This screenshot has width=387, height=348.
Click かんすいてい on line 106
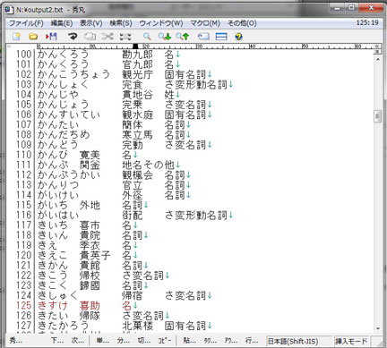[x=69, y=115]
